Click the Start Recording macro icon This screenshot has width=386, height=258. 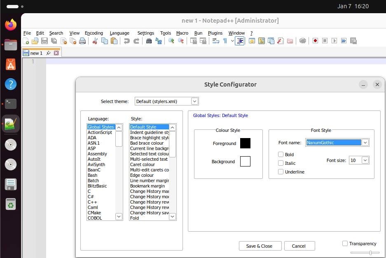315,41
